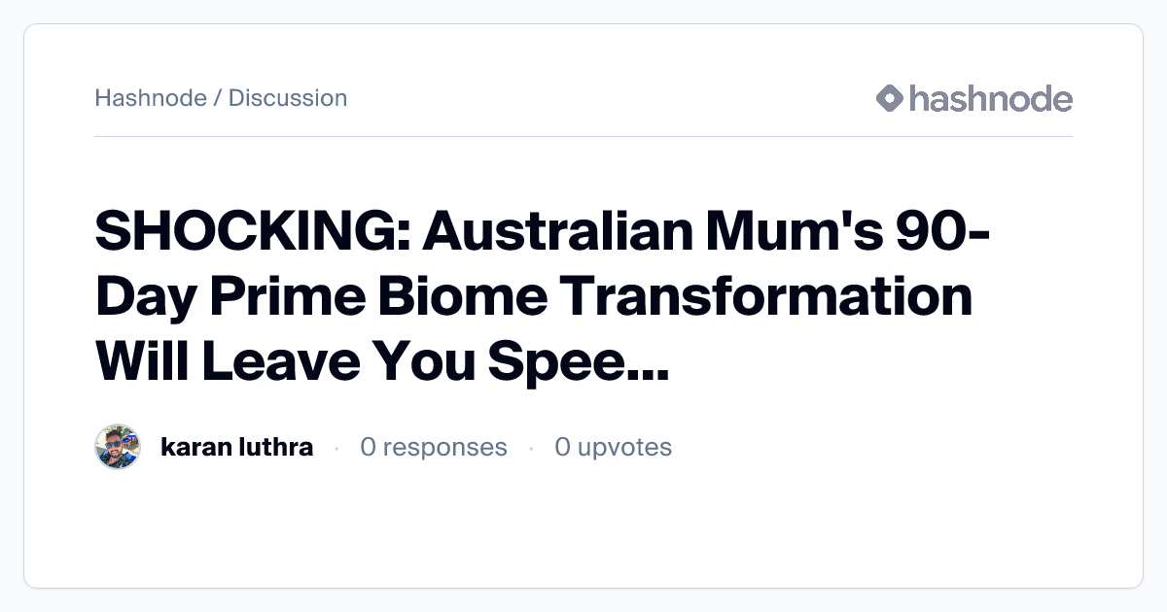Open karan luthra's profile avatar
Viewport: 1167px width, 612px height.
(118, 447)
